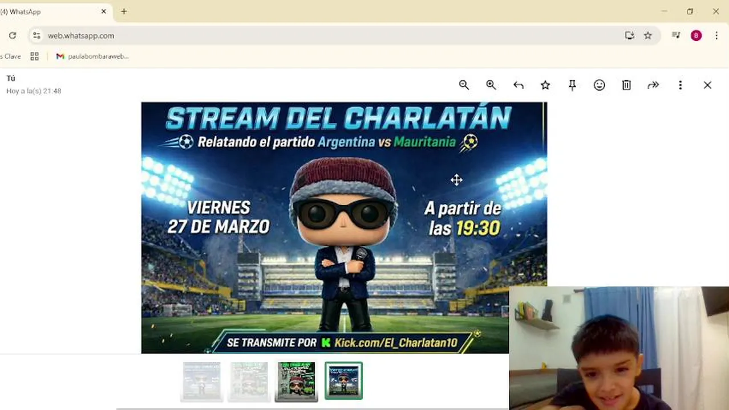Viewport: 729px width, 410px height.
Task: Select the highlighted stadium thumbnail
Action: click(x=343, y=380)
